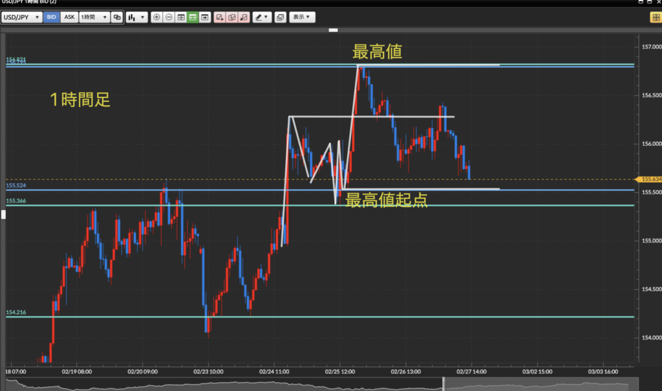Click the rightmost pink order icon
662x391 pixels.
coord(244,17)
